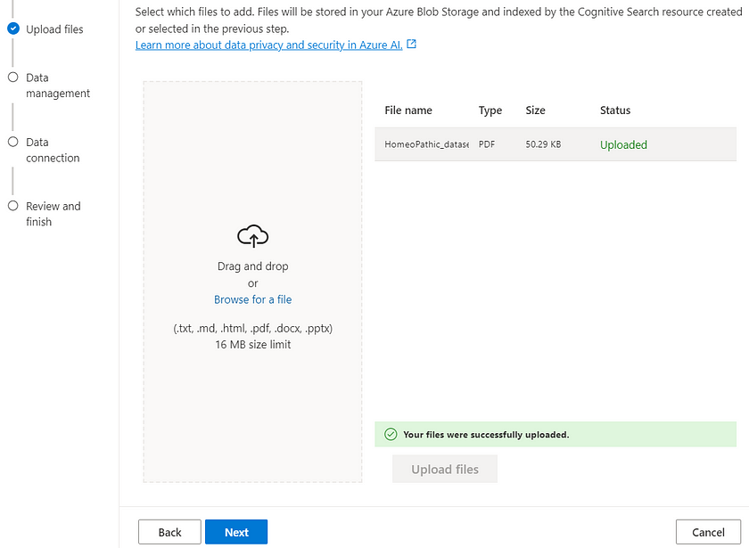Click the File name column header

(x=408, y=110)
